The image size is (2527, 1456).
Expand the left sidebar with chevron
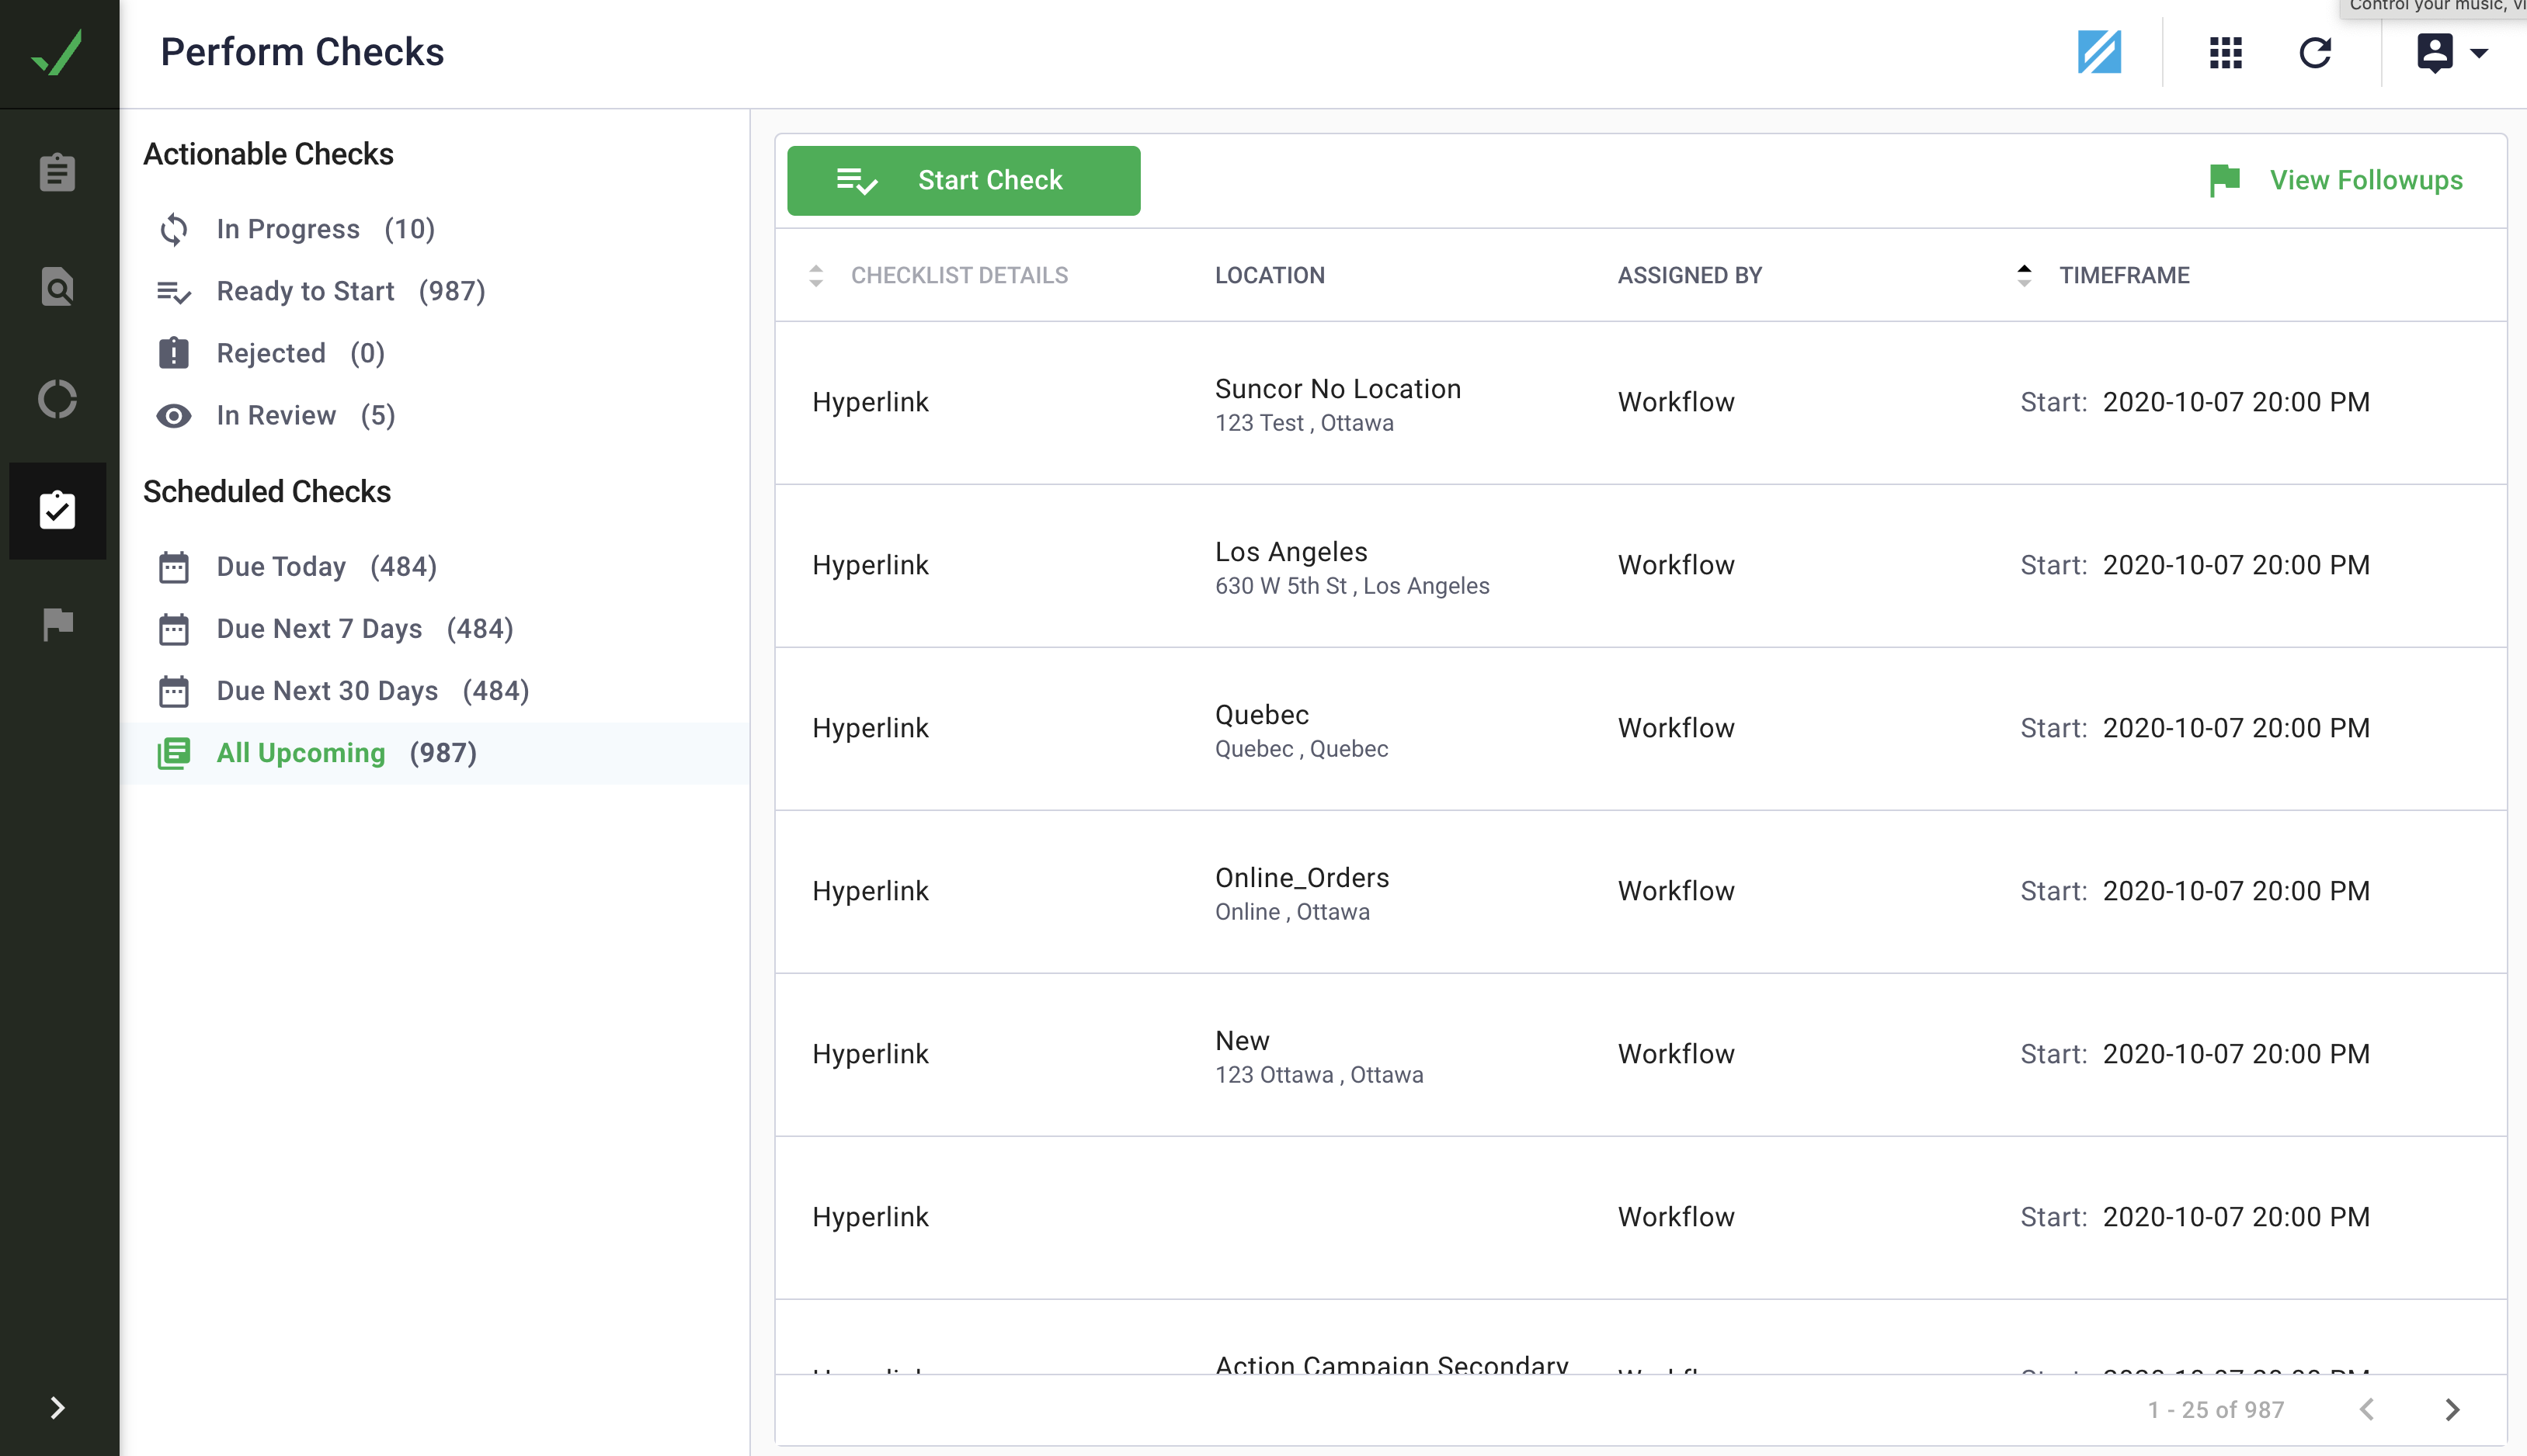coord(57,1407)
